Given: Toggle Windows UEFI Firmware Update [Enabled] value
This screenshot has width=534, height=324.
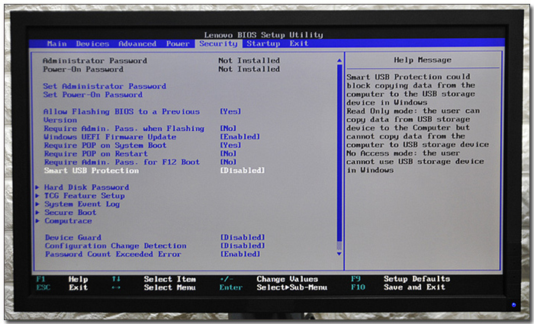Looking at the screenshot, I should tap(240, 136).
